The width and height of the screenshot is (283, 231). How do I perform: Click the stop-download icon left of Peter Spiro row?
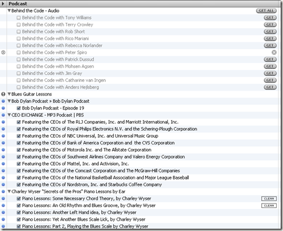pyautogui.click(x=3, y=52)
